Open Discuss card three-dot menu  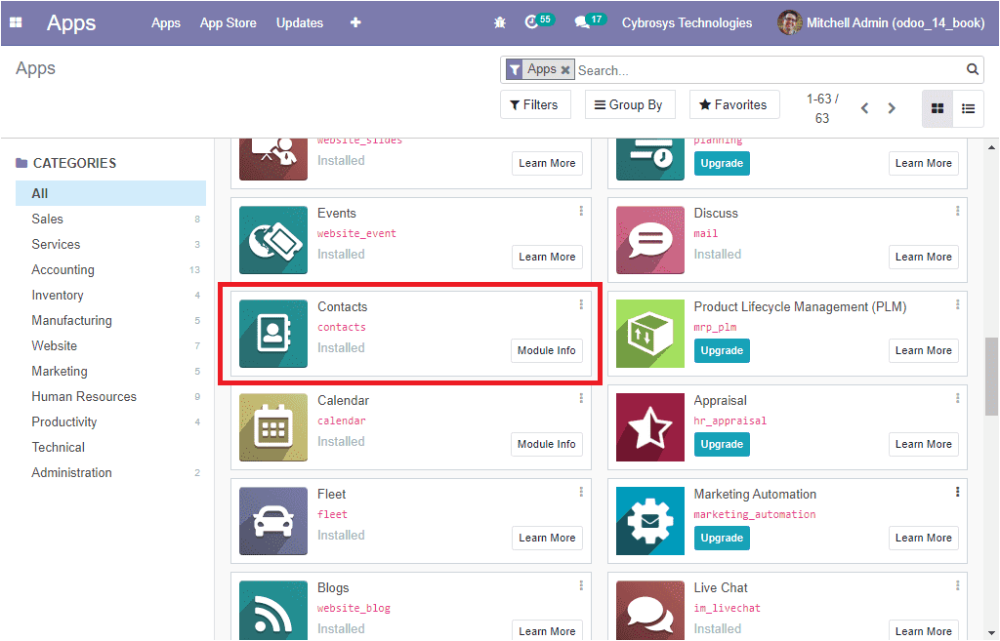(957, 211)
